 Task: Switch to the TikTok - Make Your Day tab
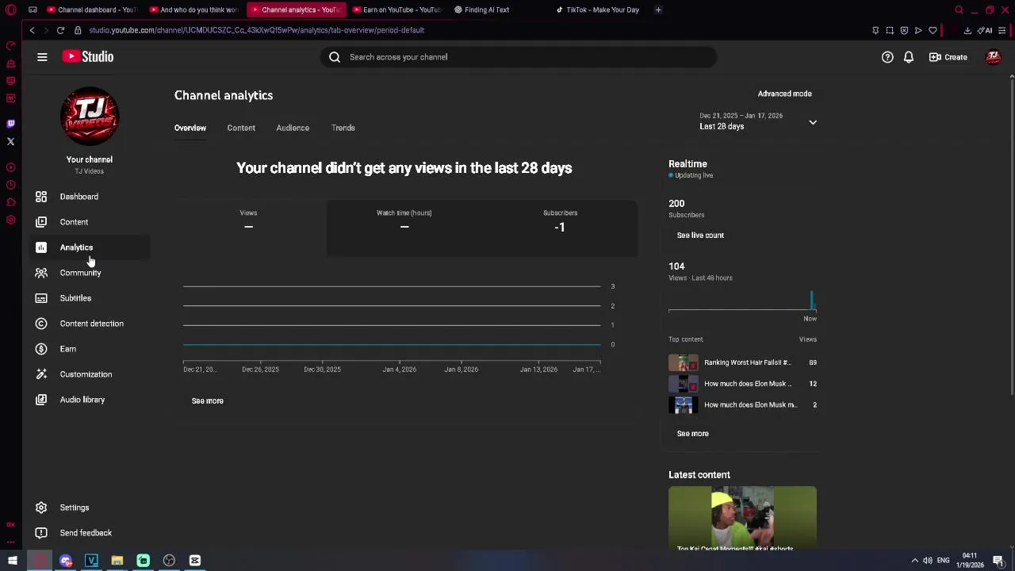(x=599, y=10)
